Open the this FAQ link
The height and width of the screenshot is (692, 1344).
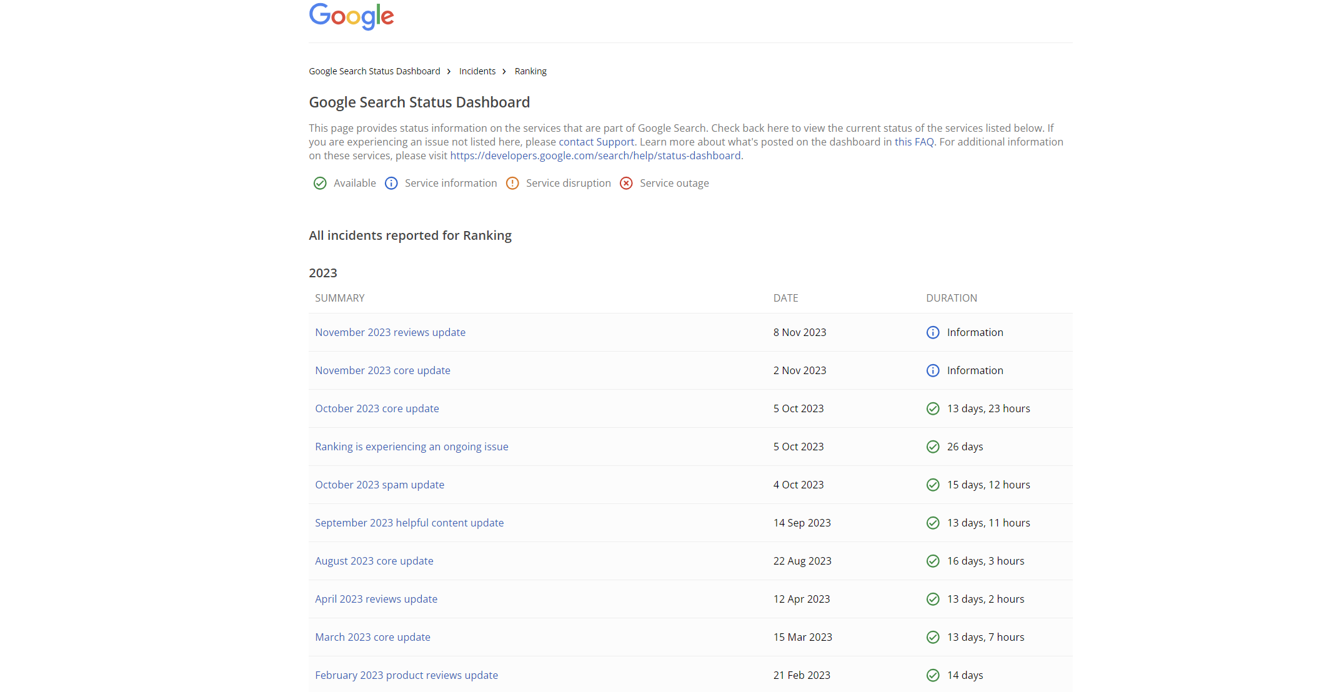tap(913, 142)
